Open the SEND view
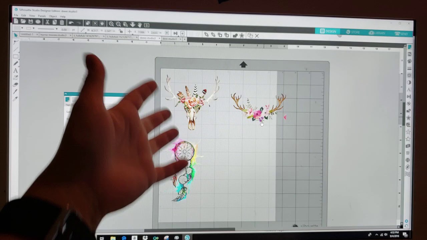 click(401, 33)
